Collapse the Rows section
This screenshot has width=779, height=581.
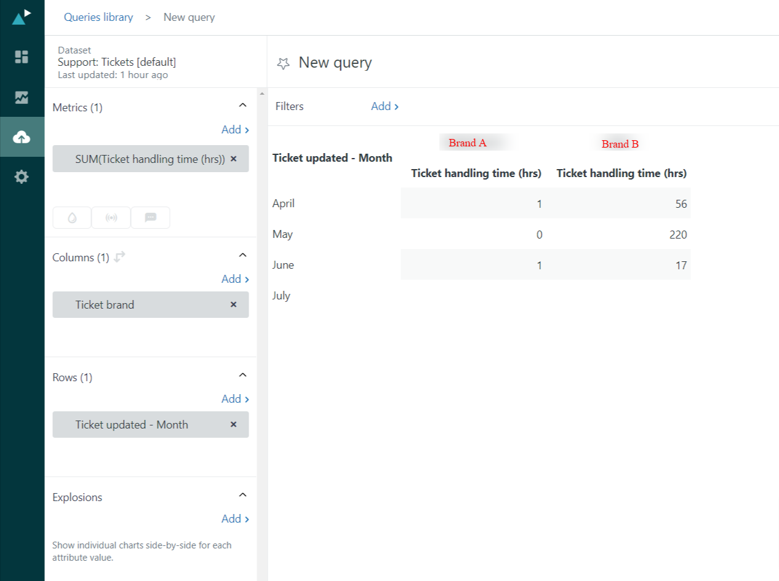pos(242,375)
